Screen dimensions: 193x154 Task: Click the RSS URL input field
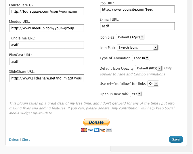point(137,9)
